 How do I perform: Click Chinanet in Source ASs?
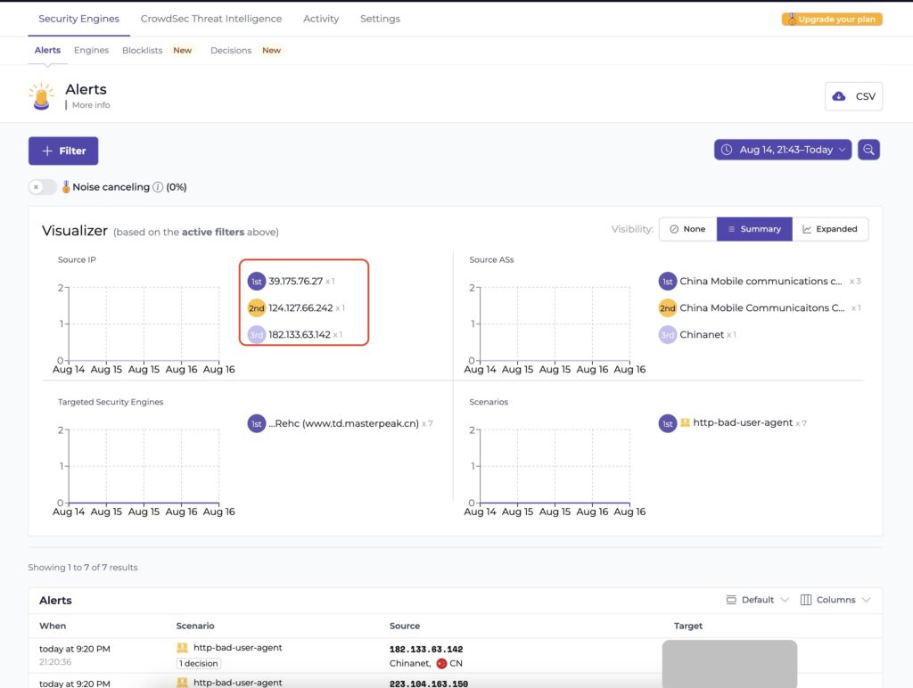click(x=702, y=335)
